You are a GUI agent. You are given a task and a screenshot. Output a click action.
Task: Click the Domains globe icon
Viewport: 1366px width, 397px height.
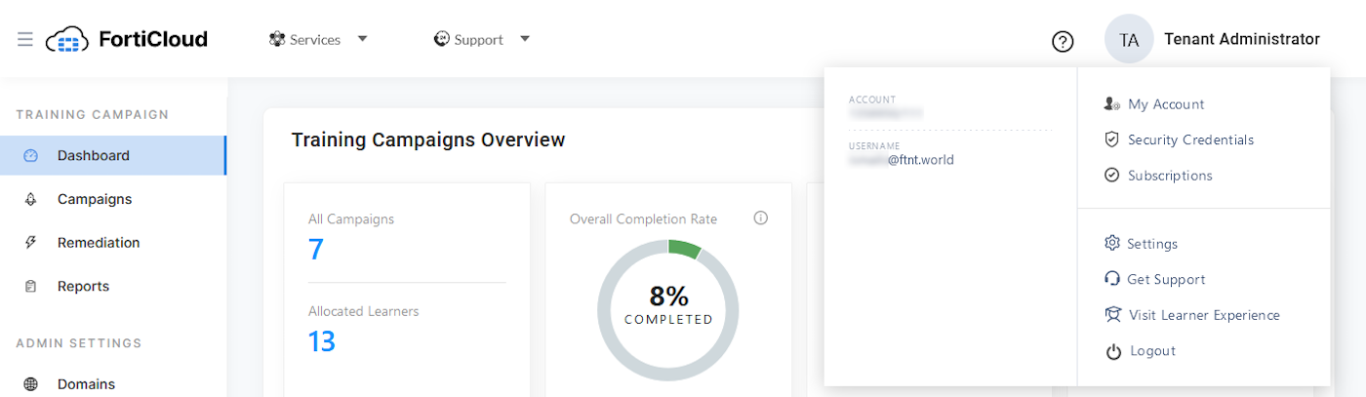coord(30,384)
